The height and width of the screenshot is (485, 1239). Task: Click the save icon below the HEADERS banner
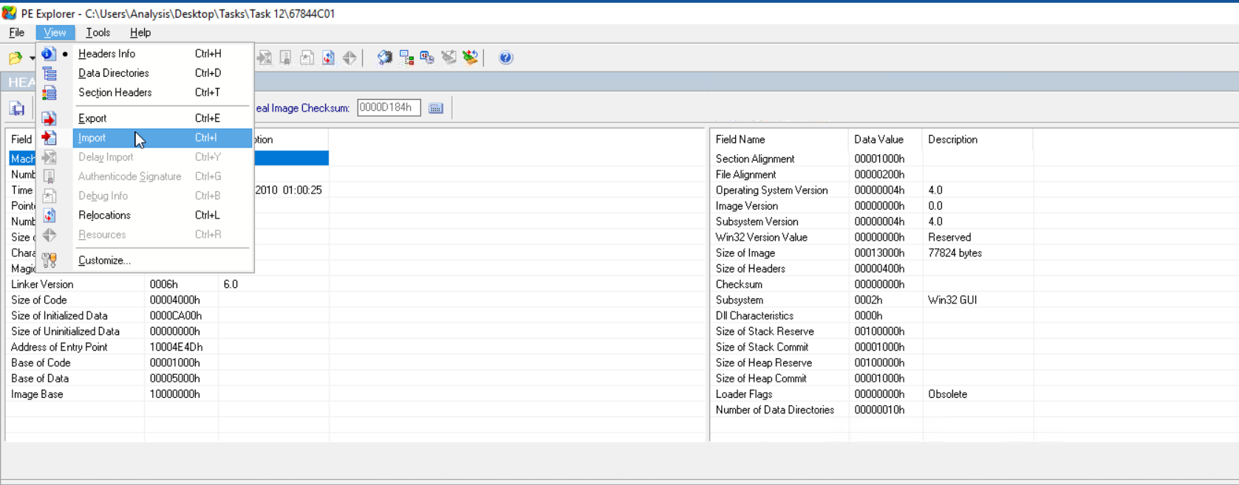click(x=17, y=109)
